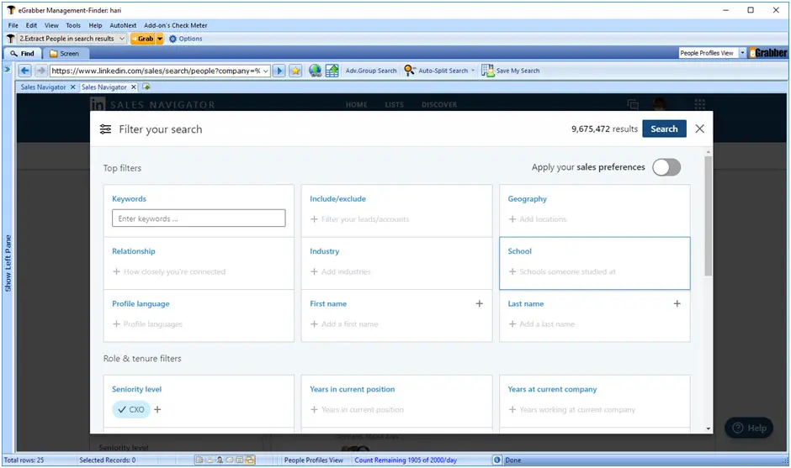Click the messages icon in Sales Navigator header
Image resolution: width=791 pixels, height=468 pixels.
[x=633, y=104]
